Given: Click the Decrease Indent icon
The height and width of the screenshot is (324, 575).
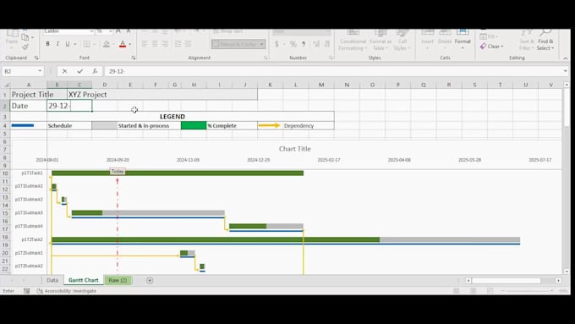Looking at the screenshot, I should [178, 44].
